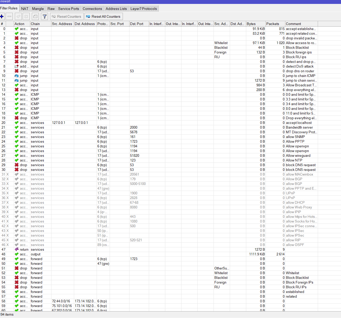Select the Raw tab
Viewport: 341px width, 318px height.
click(x=51, y=9)
